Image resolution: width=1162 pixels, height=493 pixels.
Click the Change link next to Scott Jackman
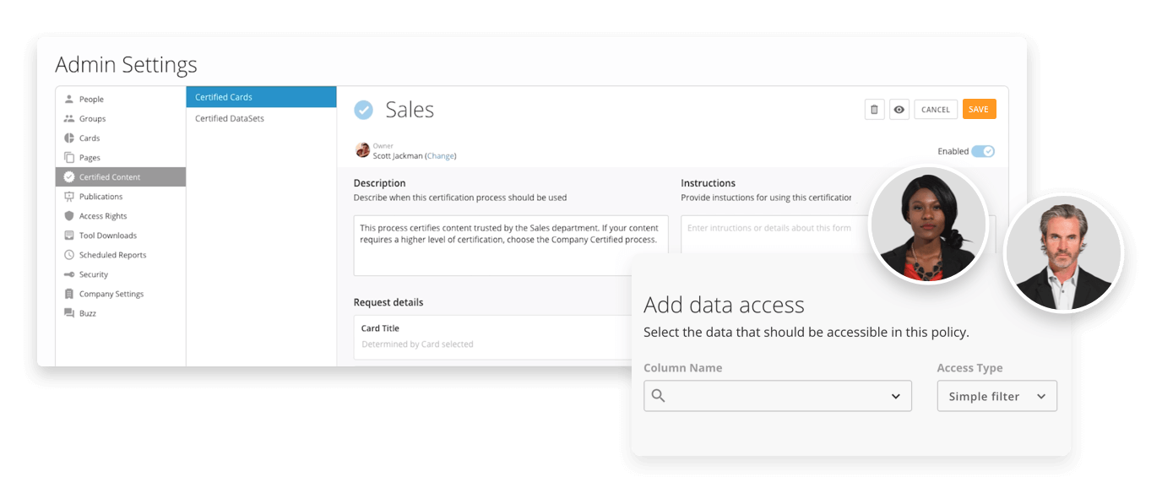click(442, 155)
